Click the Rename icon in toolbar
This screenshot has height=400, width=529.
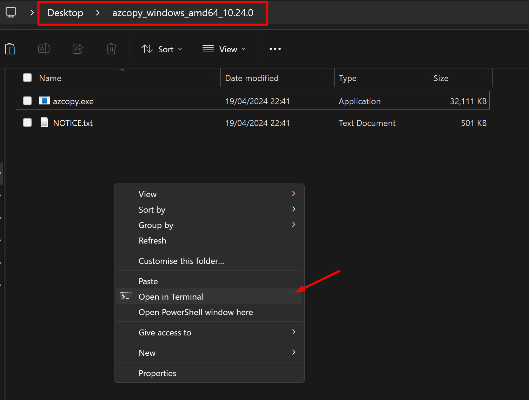(x=44, y=49)
